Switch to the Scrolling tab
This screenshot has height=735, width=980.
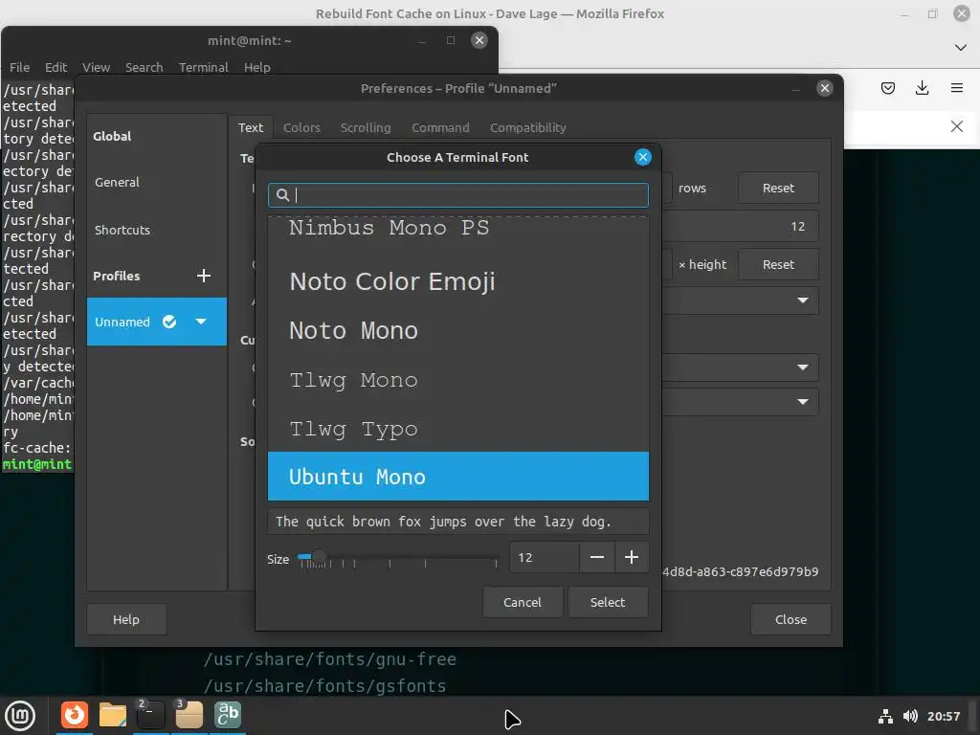pos(366,127)
